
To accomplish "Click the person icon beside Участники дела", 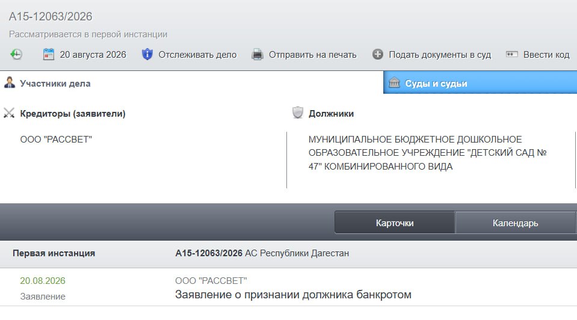I will pyautogui.click(x=10, y=83).
